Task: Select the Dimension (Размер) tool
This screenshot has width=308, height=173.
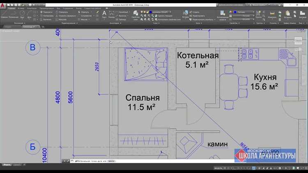Action: tap(111, 14)
